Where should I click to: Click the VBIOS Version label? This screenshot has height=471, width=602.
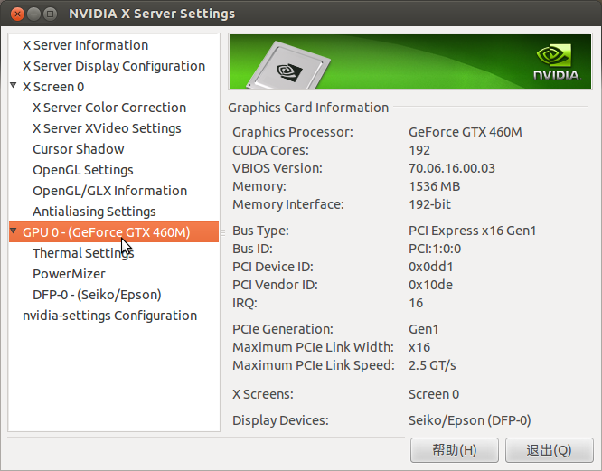(x=277, y=168)
